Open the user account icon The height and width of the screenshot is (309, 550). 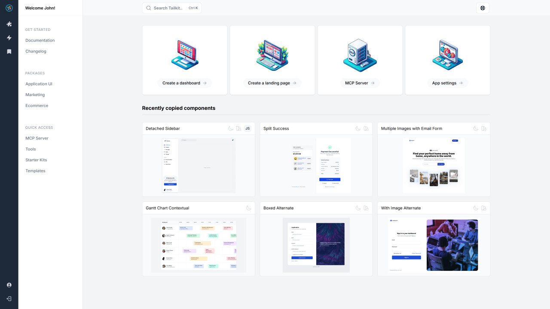pos(9,285)
